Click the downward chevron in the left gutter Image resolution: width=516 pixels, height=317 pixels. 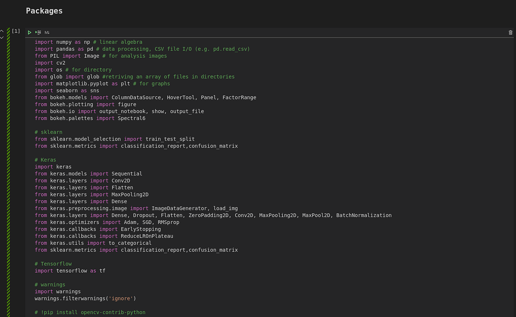2,37
